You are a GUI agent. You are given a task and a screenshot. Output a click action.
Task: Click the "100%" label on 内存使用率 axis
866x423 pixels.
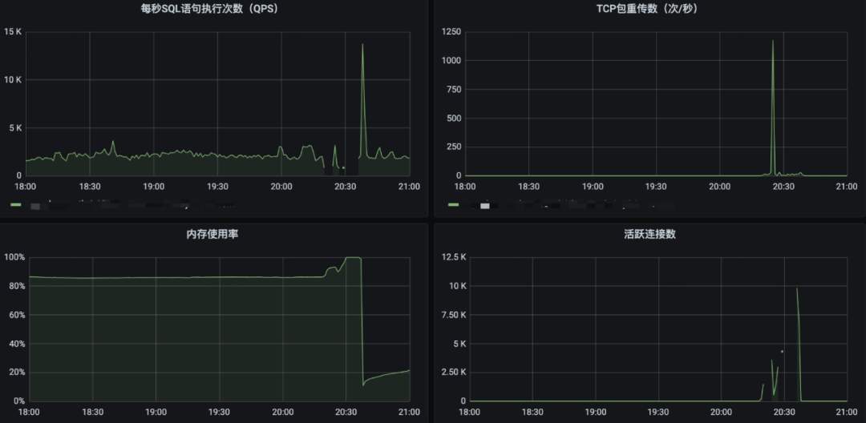point(15,257)
